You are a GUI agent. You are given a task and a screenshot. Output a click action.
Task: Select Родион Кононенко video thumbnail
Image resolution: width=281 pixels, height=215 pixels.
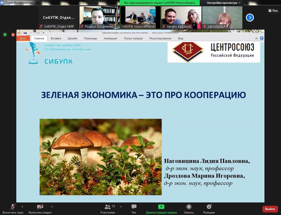100,18
